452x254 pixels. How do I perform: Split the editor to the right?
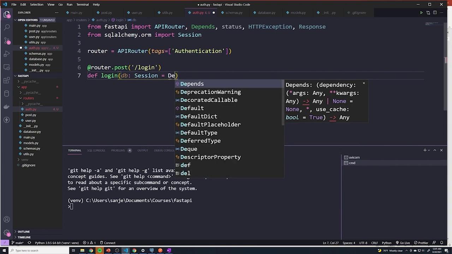[x=435, y=13]
